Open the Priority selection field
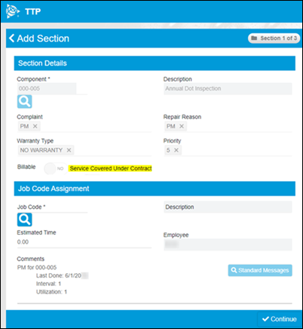Screen dimensions: 303x329 click(x=228, y=150)
